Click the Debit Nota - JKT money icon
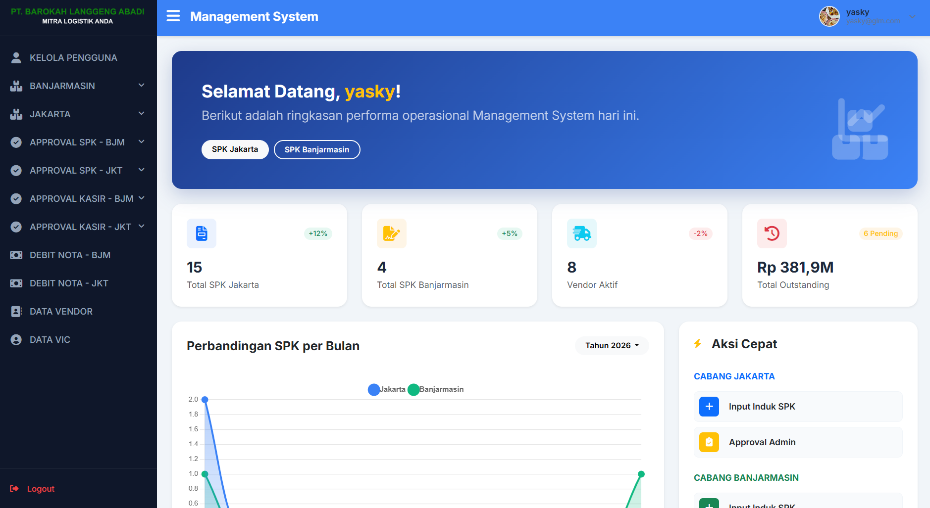This screenshot has width=930, height=508. [x=16, y=283]
